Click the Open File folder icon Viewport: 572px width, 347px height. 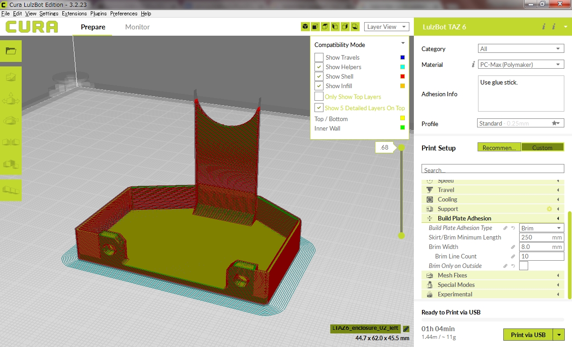coord(11,51)
